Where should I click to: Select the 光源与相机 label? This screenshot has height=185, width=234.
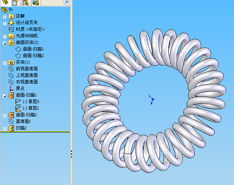[x=27, y=36]
